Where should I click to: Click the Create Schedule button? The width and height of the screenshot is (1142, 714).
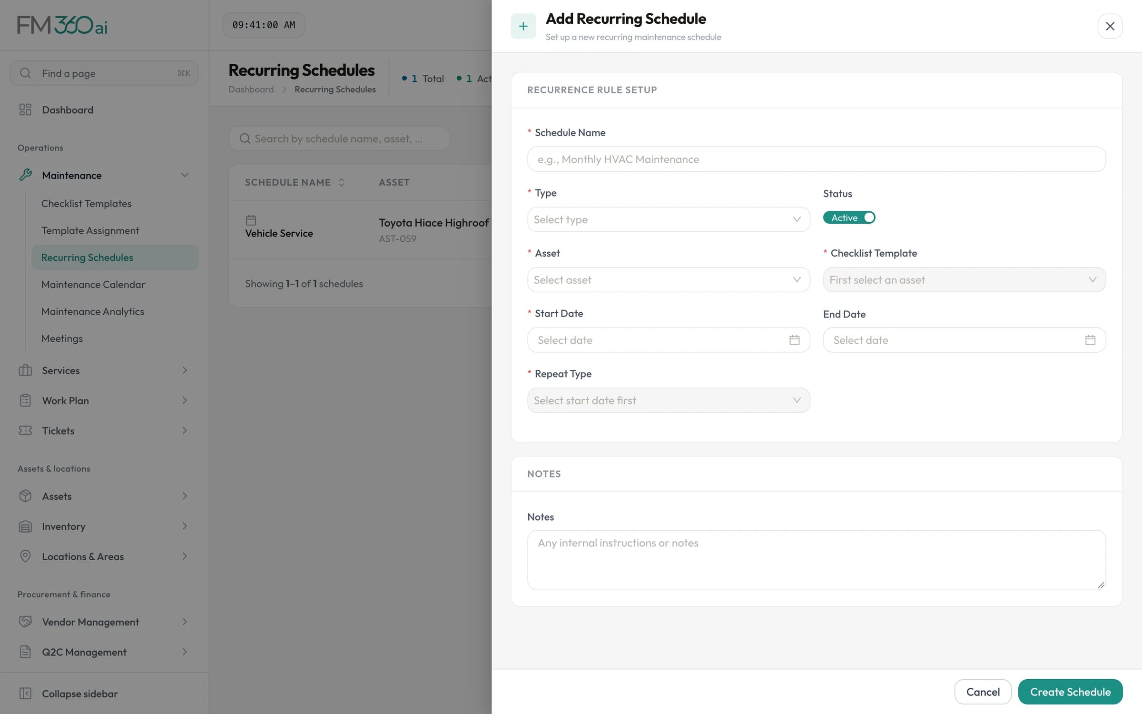[x=1070, y=692]
